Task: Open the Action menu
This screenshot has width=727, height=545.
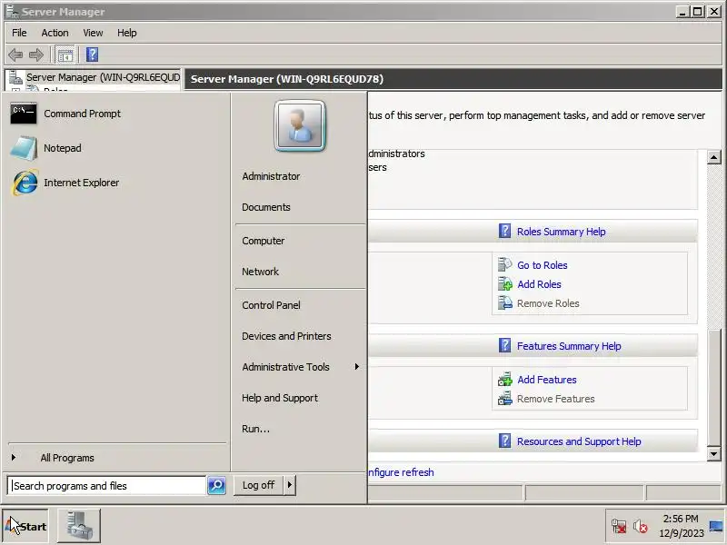Action: (x=55, y=33)
